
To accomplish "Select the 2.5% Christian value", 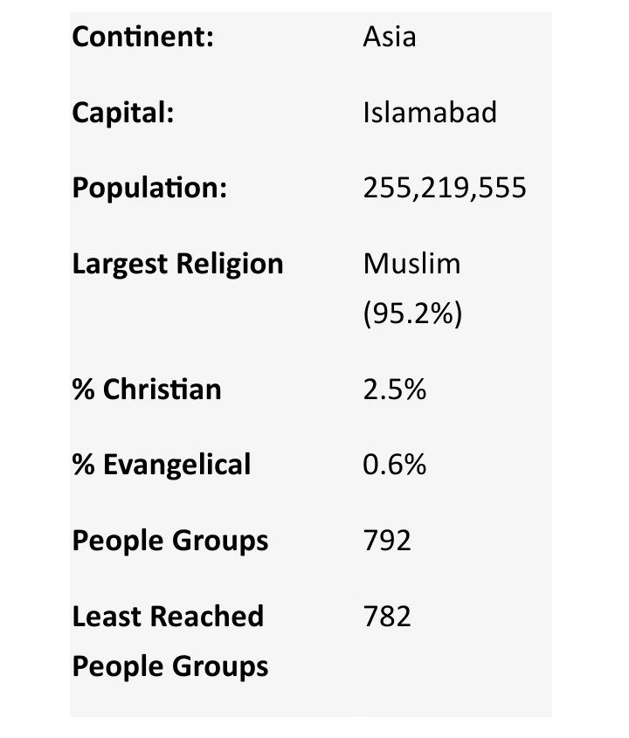I will click(x=395, y=390).
